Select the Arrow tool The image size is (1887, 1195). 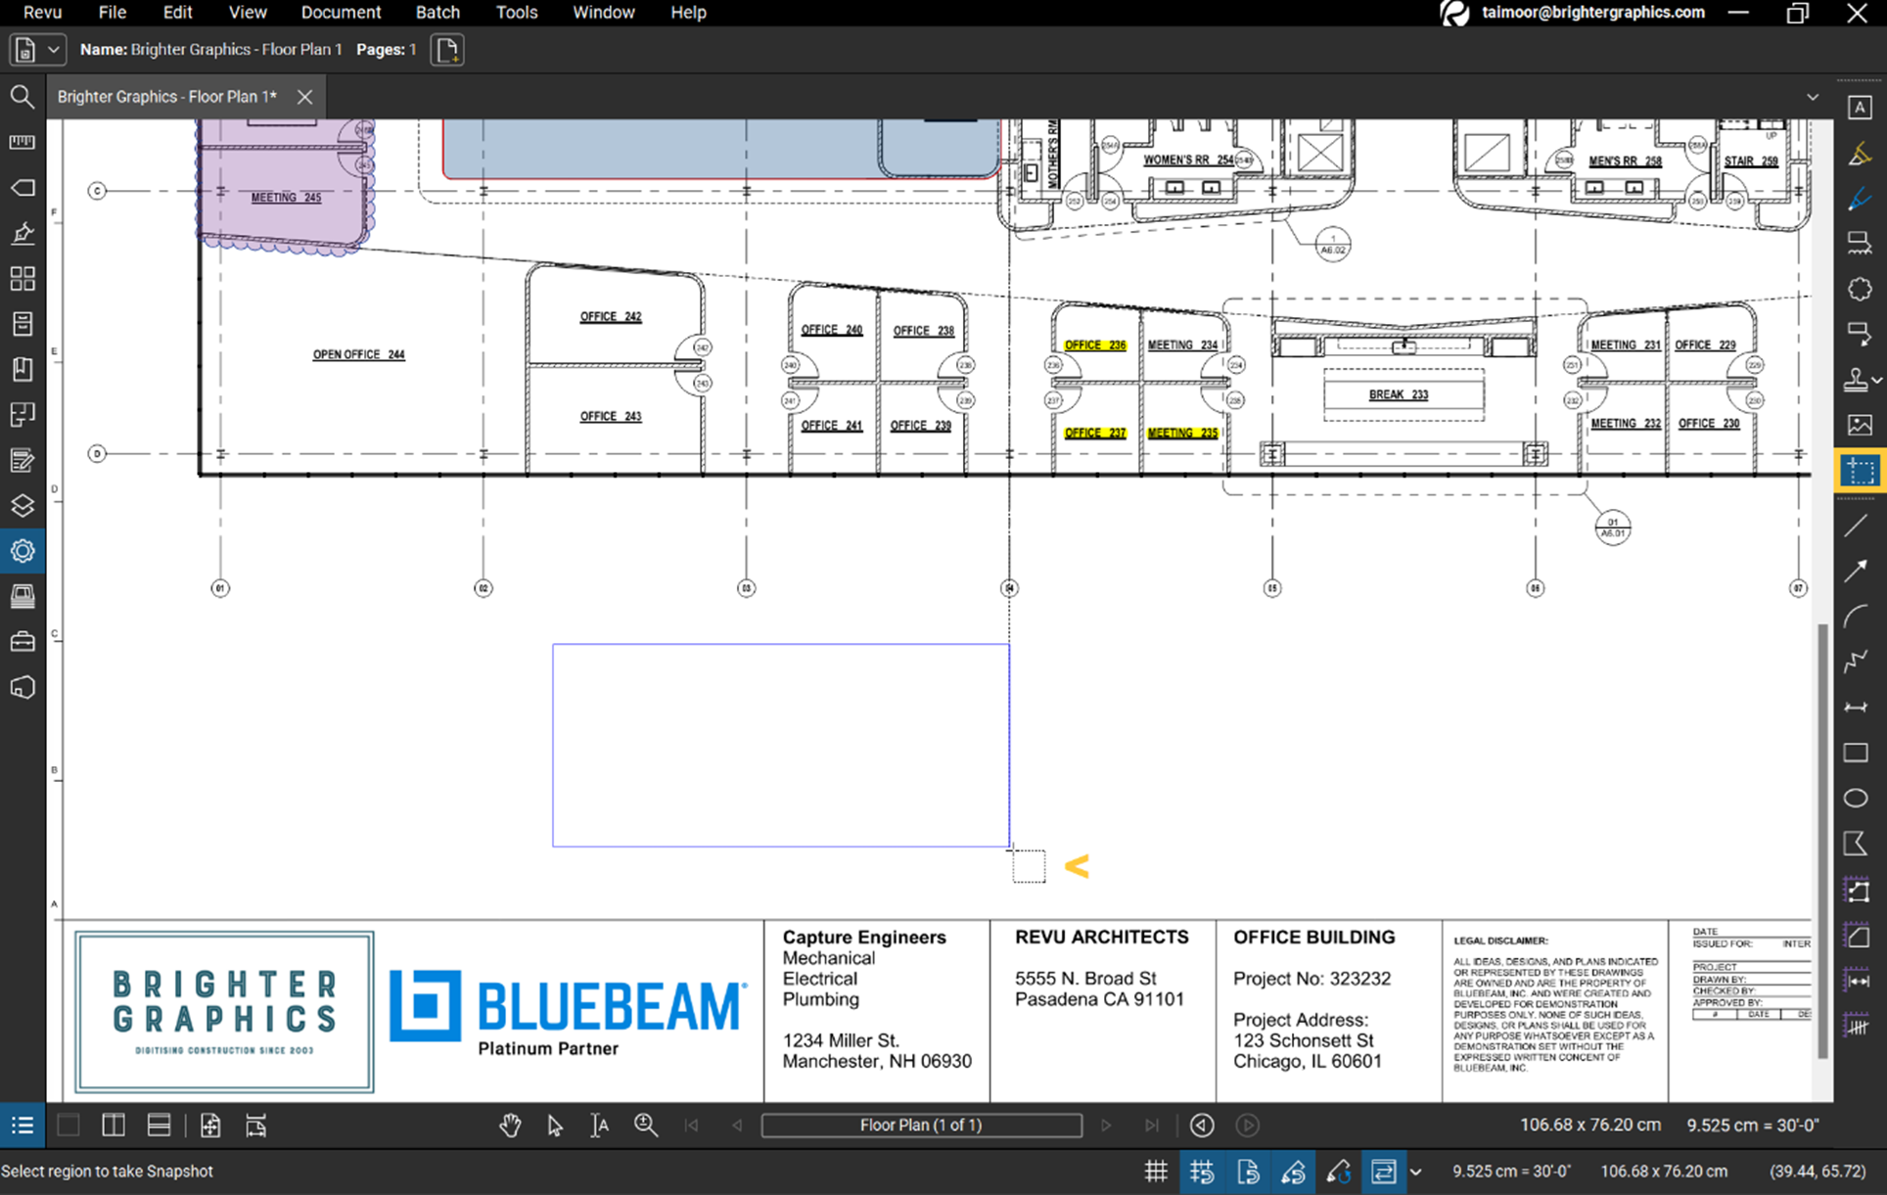point(1856,572)
